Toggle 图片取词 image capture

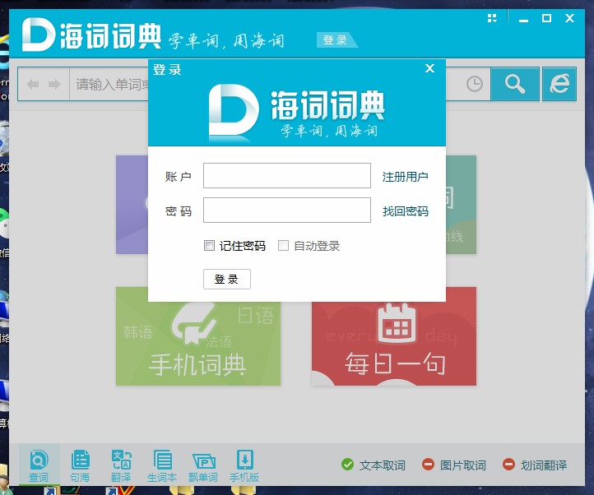coord(454,465)
